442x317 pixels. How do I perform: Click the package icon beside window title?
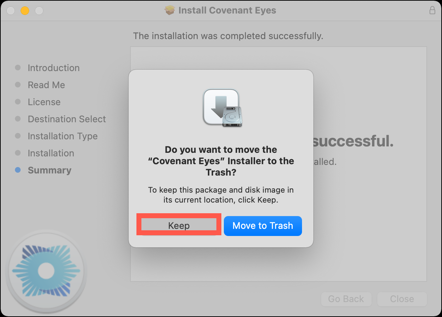[170, 10]
